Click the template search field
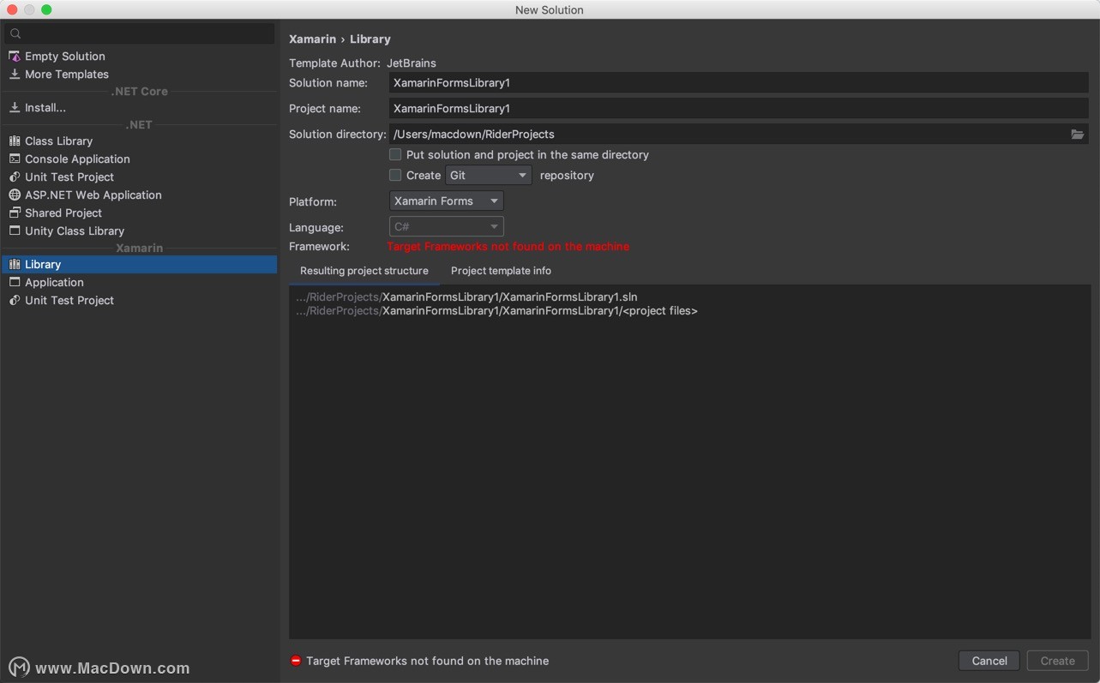The width and height of the screenshot is (1100, 683). point(139,34)
